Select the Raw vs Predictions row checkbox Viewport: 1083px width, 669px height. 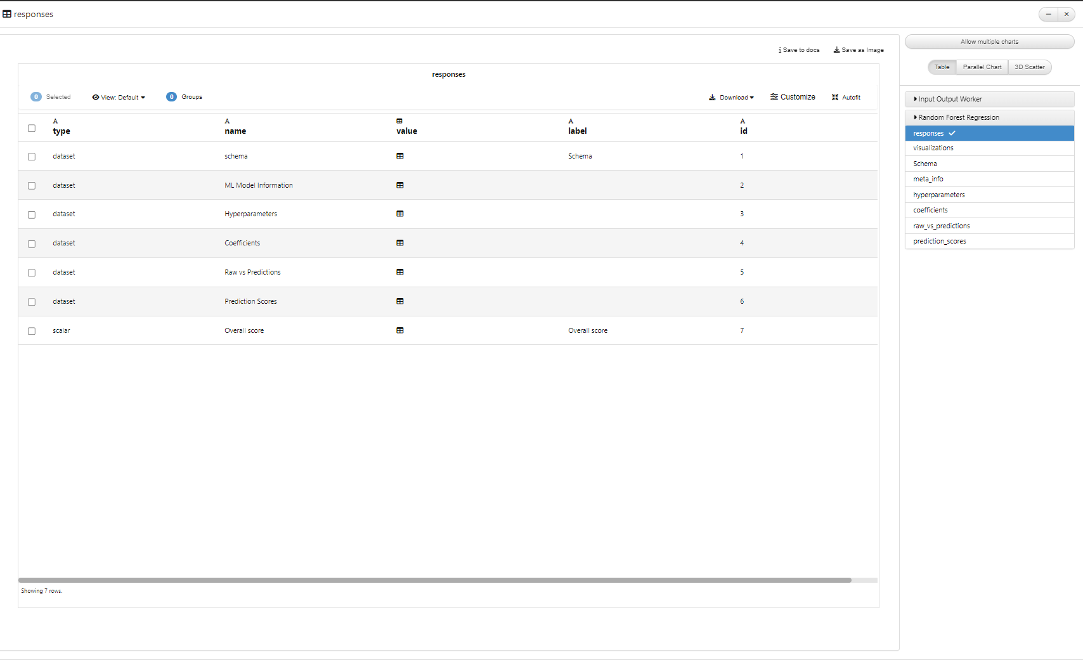coord(32,273)
